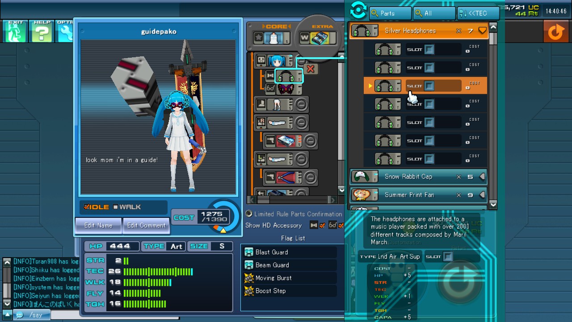
Task: Expand the Snow Rabbit Cap group
Action: [x=482, y=177]
